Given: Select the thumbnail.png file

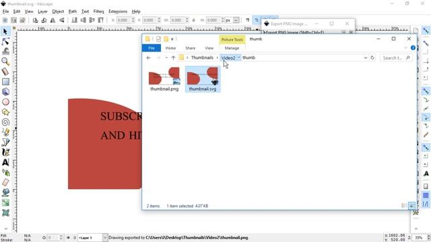Looking at the screenshot, I should point(164,79).
